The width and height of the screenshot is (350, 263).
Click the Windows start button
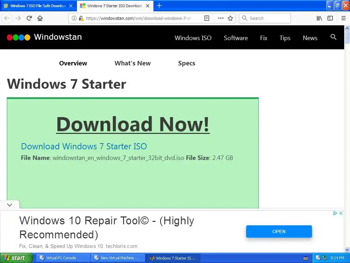coord(16,258)
